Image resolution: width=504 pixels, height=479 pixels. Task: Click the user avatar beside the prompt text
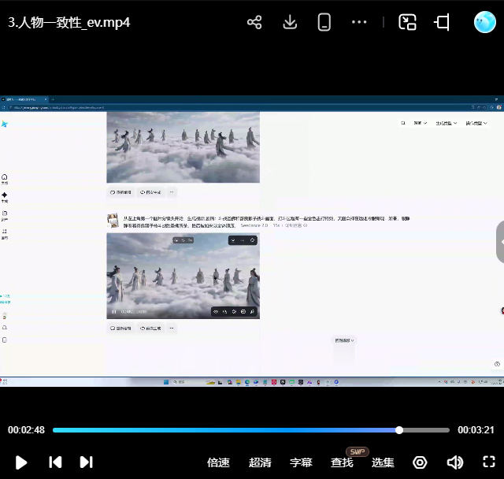113,221
